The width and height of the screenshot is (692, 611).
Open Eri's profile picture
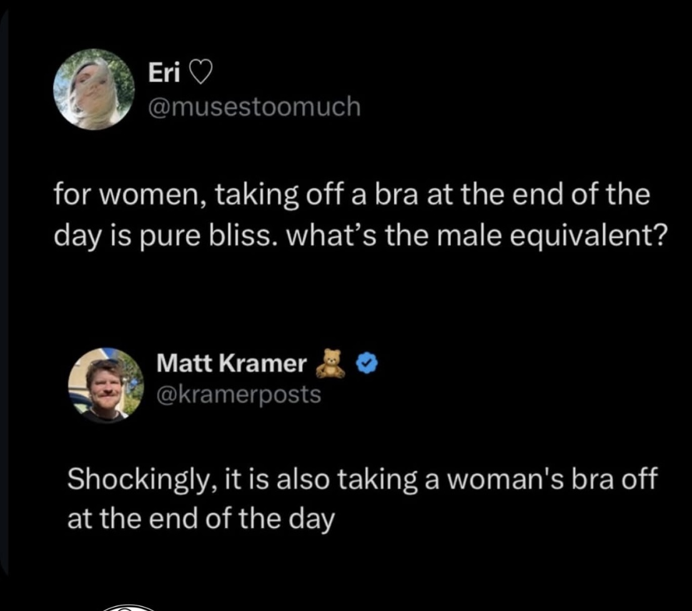[94, 89]
